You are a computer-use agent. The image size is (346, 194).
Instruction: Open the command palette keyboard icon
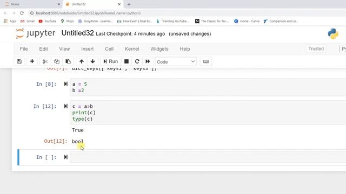tap(206, 61)
